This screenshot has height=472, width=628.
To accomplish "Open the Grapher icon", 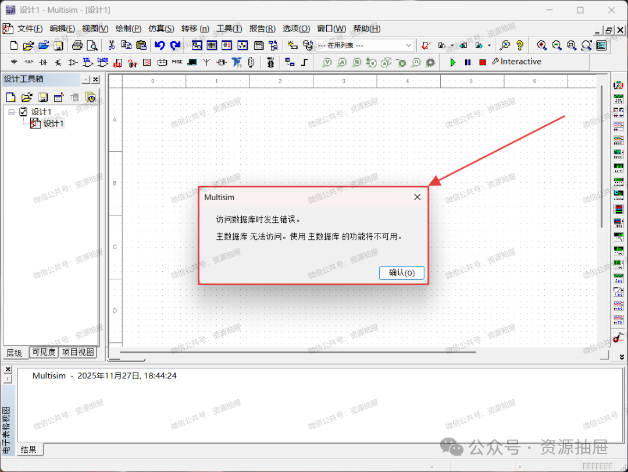I will pos(242,45).
